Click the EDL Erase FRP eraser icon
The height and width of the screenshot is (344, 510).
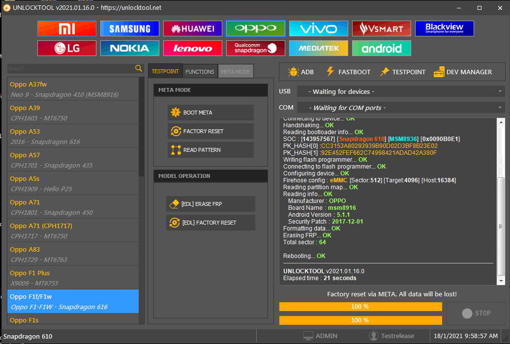pyautogui.click(x=174, y=204)
